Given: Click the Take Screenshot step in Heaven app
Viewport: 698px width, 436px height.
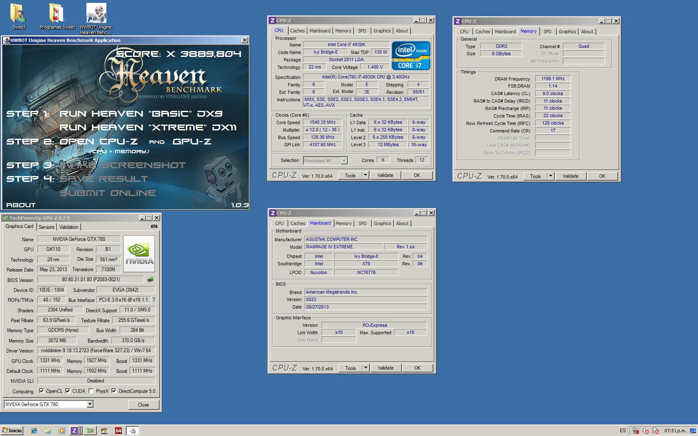Looking at the screenshot, I should [123, 165].
